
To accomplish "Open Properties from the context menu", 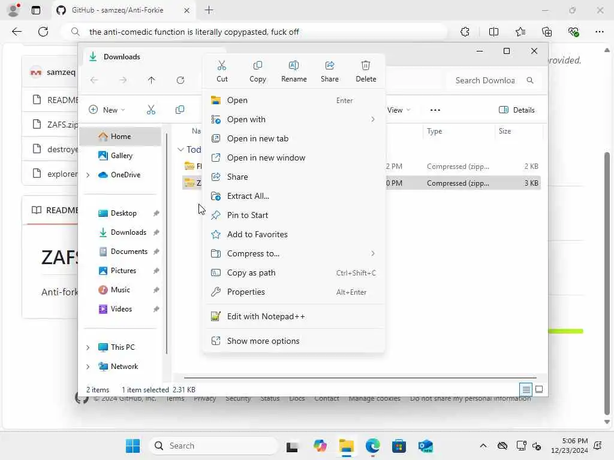I will [294, 292].
